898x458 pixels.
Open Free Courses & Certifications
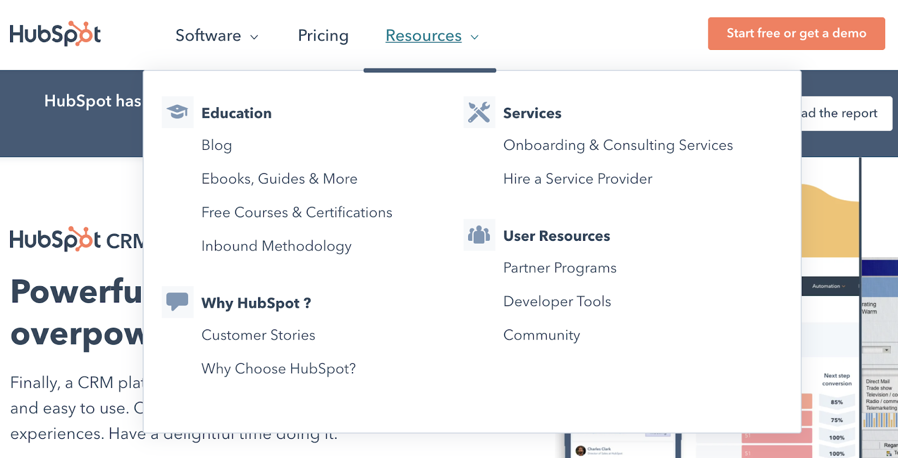pyautogui.click(x=297, y=212)
